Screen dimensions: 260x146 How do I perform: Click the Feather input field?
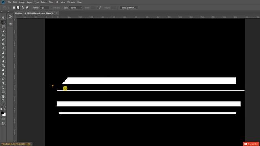point(44,8)
